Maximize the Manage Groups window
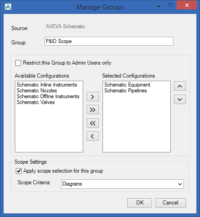The image size is (200, 217). coord(171,5)
